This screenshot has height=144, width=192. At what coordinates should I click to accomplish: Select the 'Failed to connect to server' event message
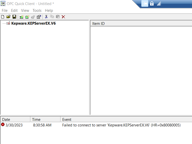tap(121, 125)
